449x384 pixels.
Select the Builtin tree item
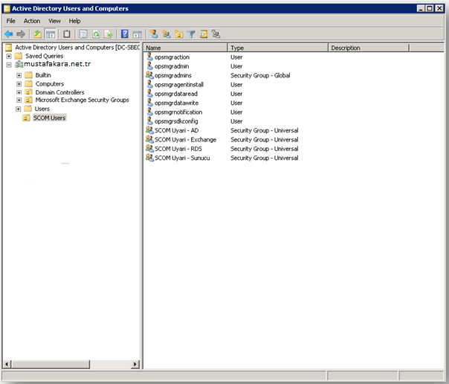coord(43,75)
